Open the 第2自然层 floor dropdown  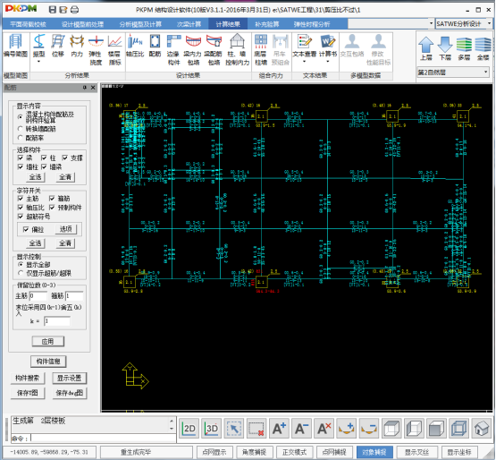[453, 72]
